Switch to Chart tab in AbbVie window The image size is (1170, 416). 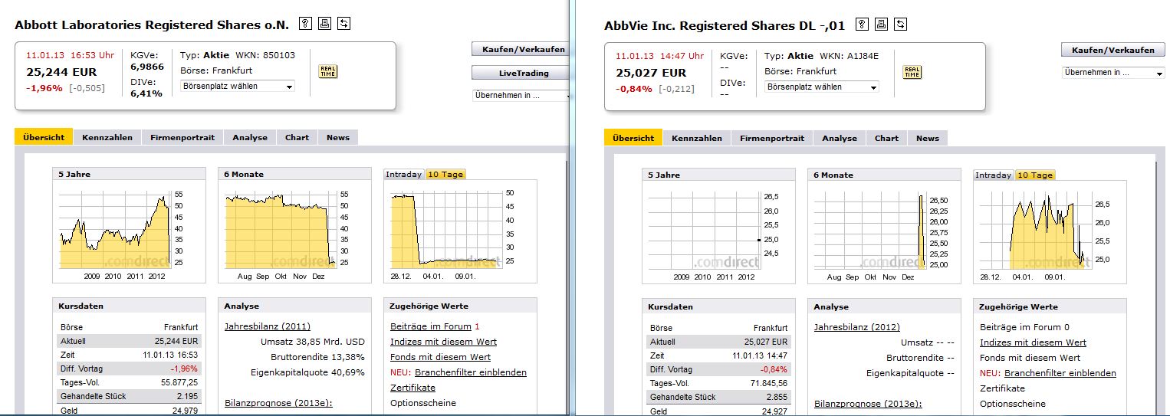point(886,138)
